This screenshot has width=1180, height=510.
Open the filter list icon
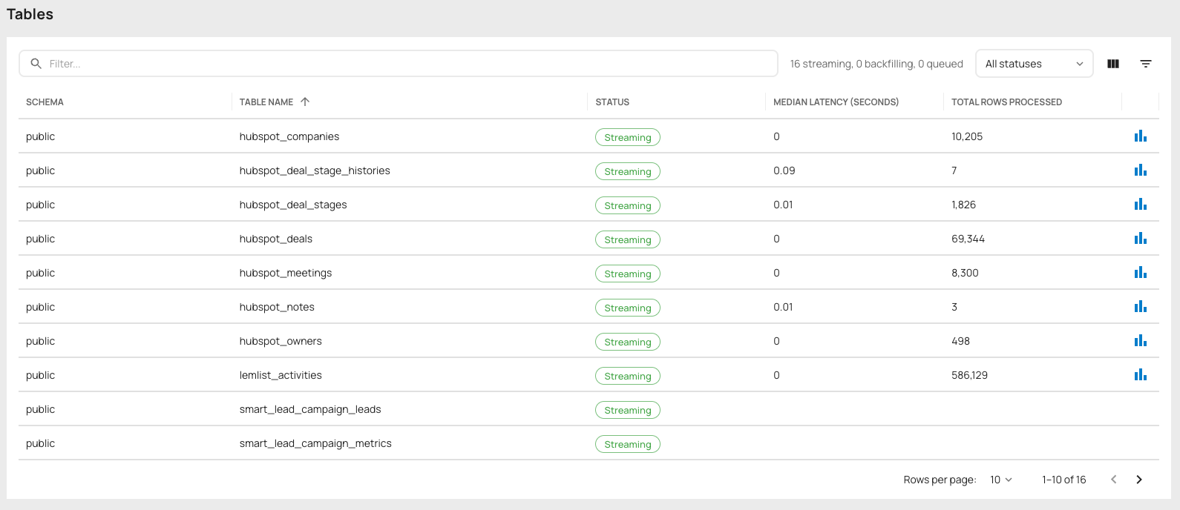click(x=1146, y=64)
